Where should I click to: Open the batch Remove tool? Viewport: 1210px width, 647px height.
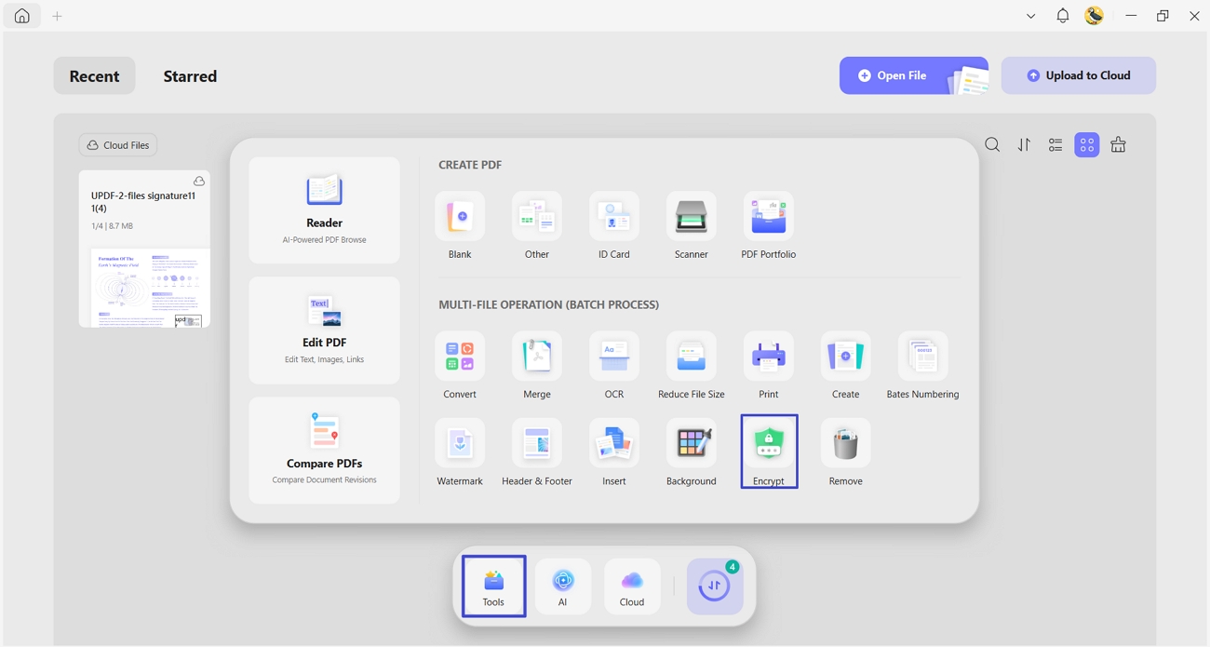click(x=846, y=444)
